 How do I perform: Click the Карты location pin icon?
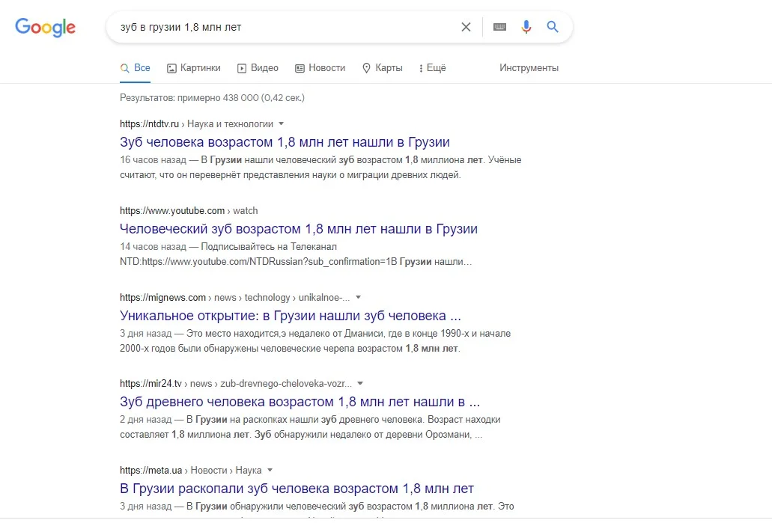point(366,67)
